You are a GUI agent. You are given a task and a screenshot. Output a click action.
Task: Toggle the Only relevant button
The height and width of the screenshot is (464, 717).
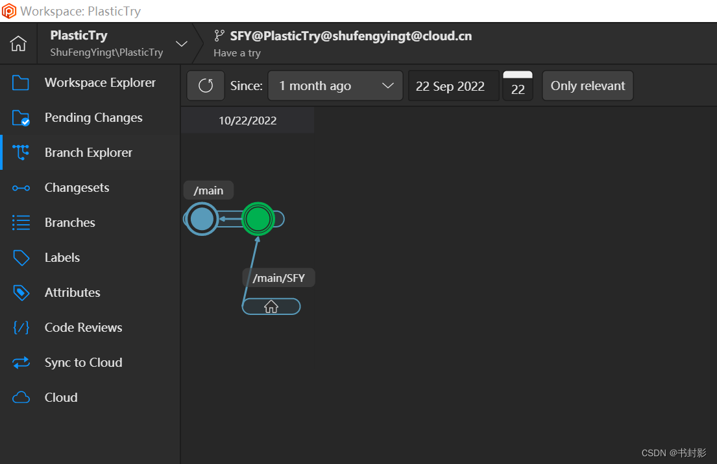pos(588,86)
